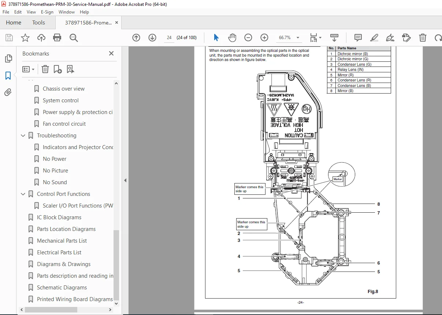Collapse the Troubleshooting bookmark group
Image resolution: width=442 pixels, height=315 pixels.
[23, 136]
